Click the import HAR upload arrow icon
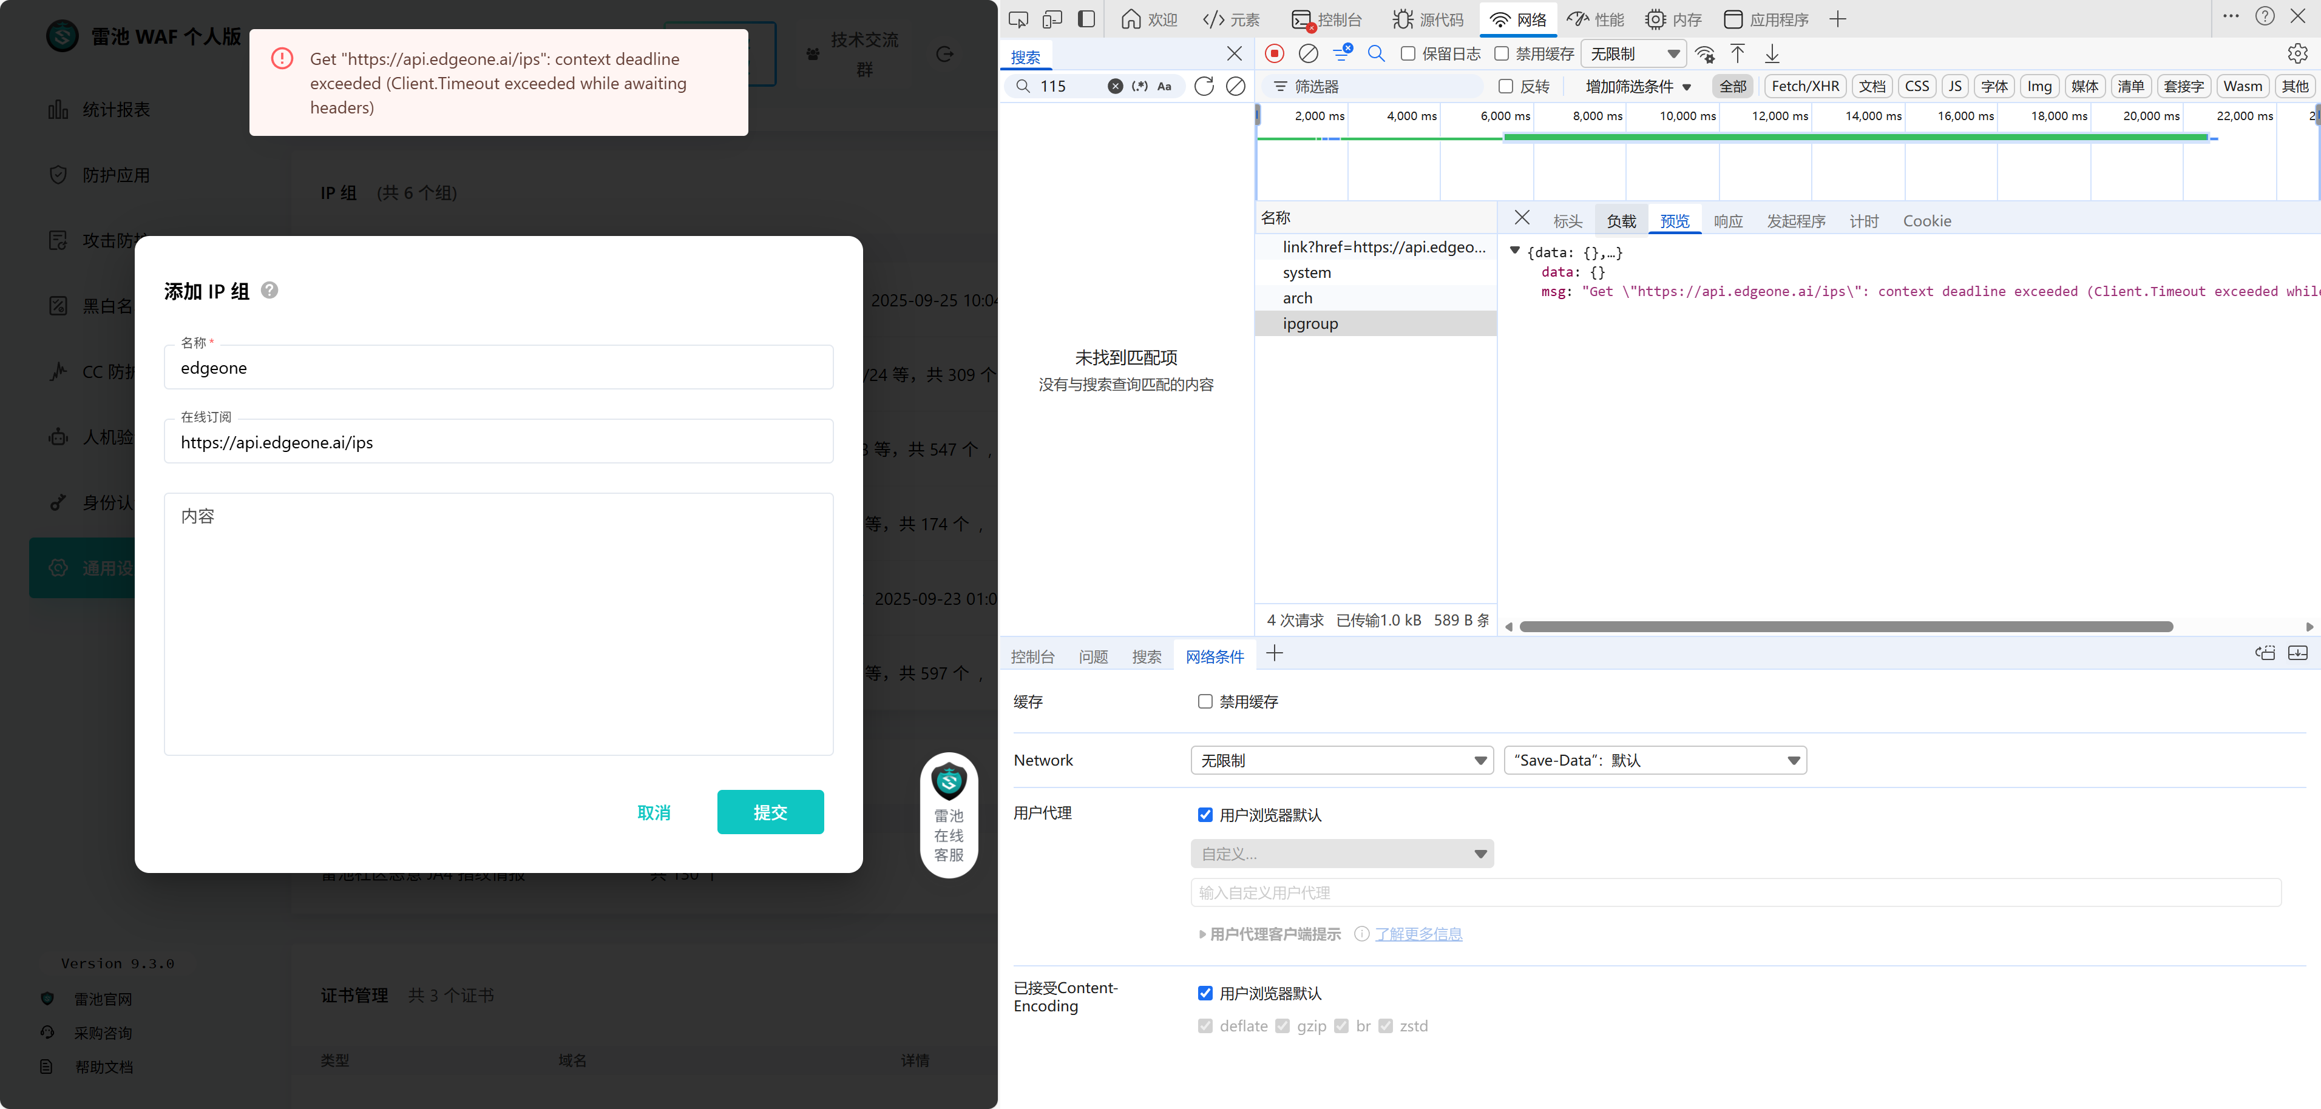This screenshot has width=2321, height=1109. click(x=1738, y=54)
